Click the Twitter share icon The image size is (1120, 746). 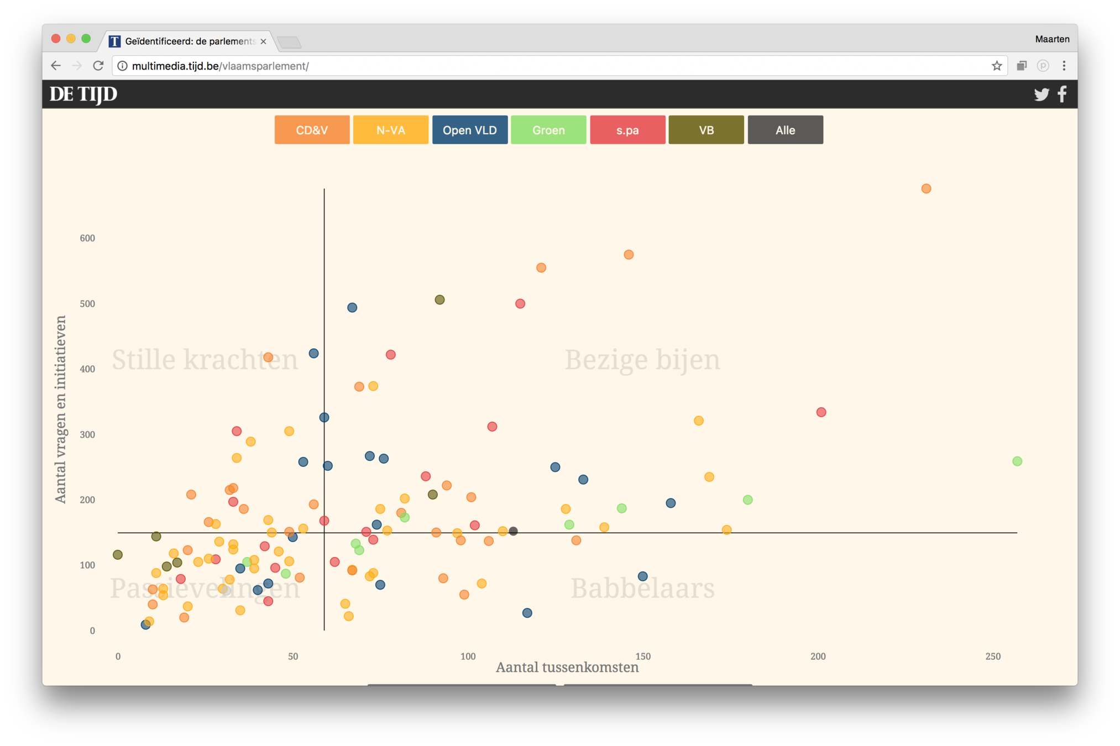pyautogui.click(x=1041, y=94)
